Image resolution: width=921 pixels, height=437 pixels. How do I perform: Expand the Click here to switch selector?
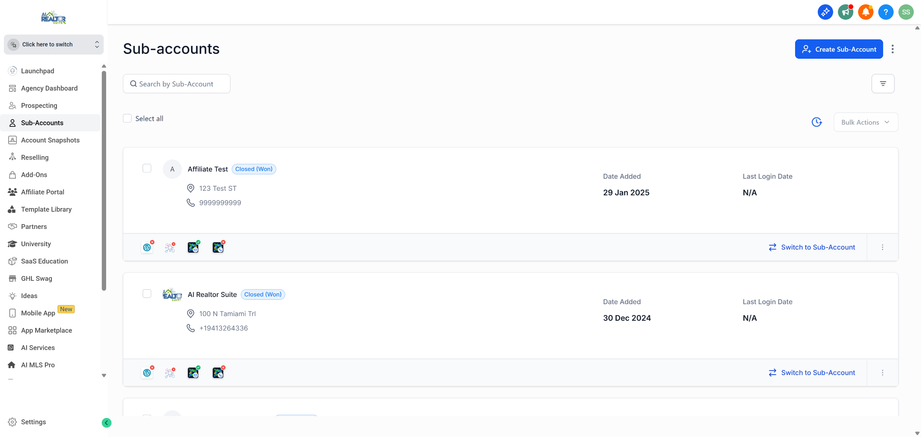[54, 44]
